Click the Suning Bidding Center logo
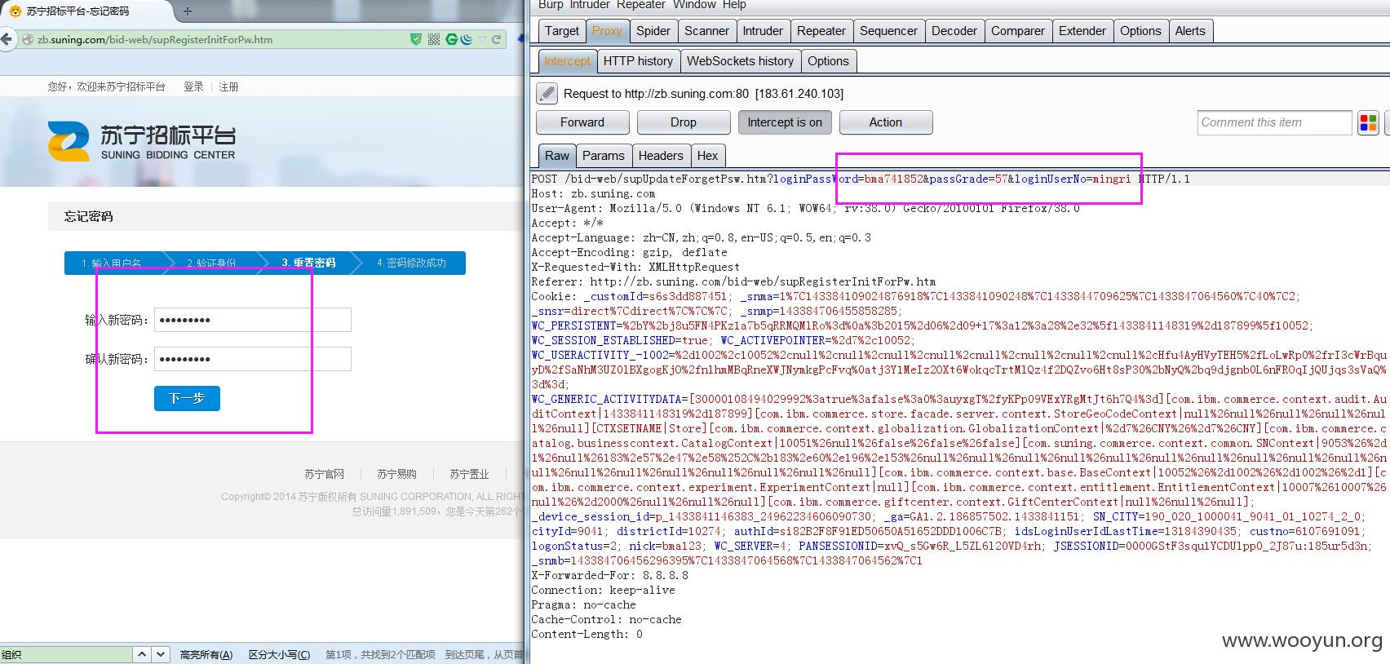1390x664 pixels. [x=142, y=141]
